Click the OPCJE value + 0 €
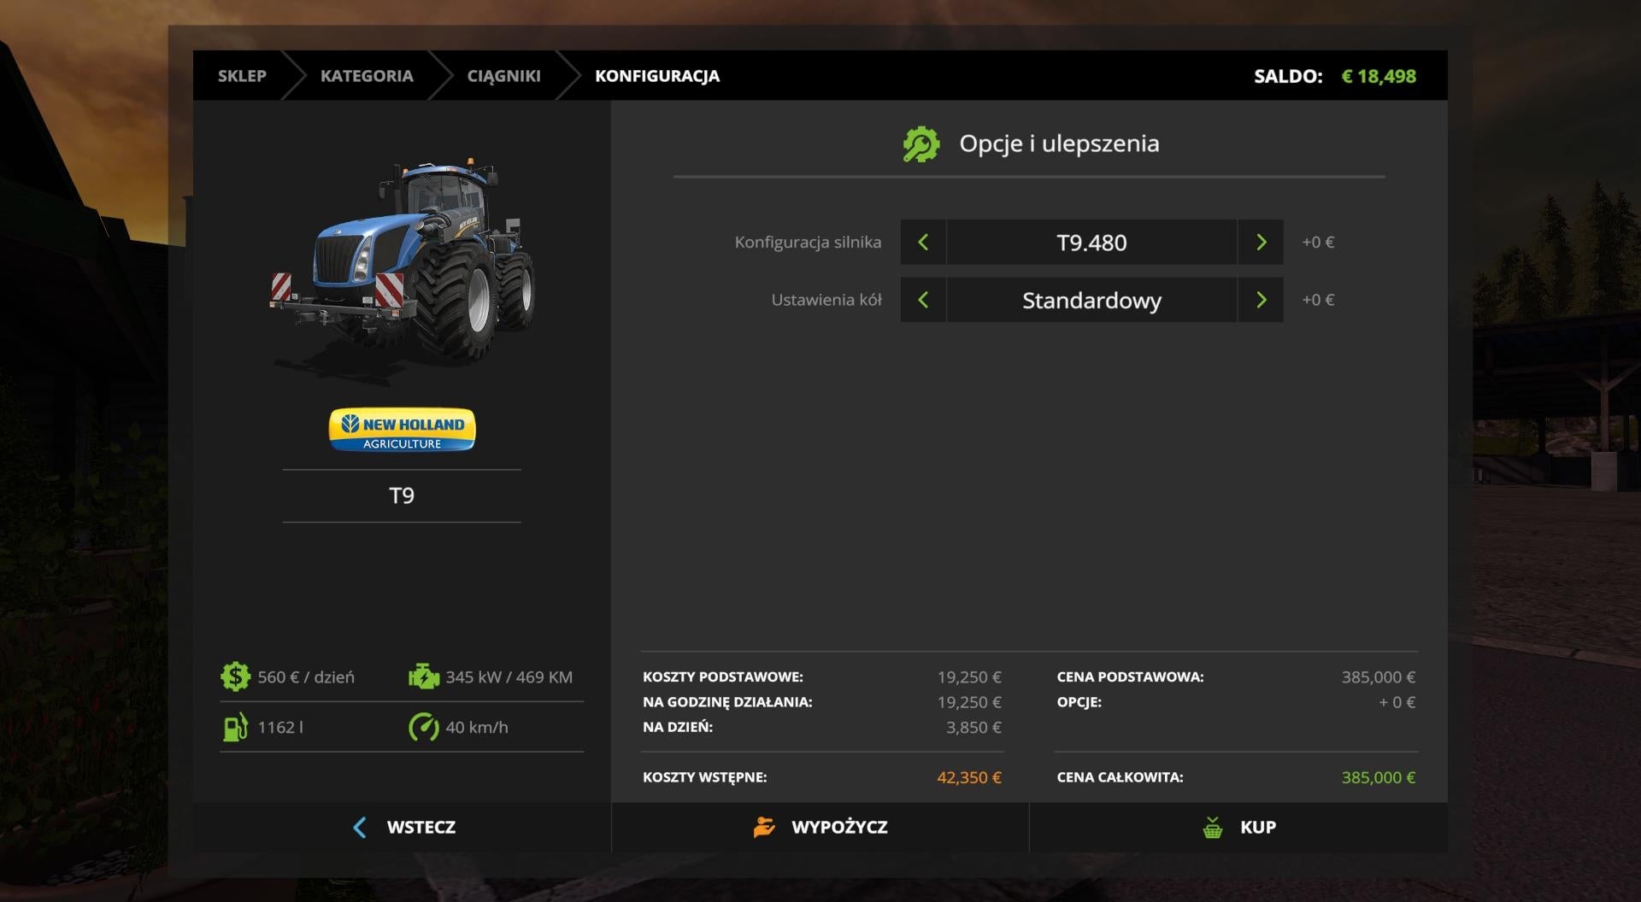1641x902 pixels. 1397,702
